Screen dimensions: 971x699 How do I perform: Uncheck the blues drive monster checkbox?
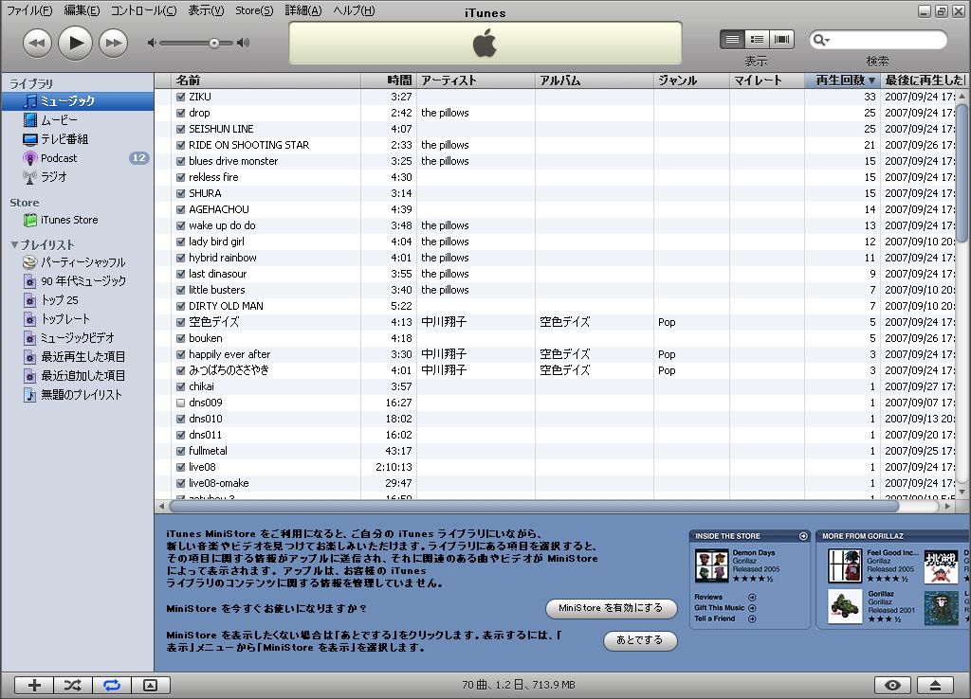[x=181, y=161]
